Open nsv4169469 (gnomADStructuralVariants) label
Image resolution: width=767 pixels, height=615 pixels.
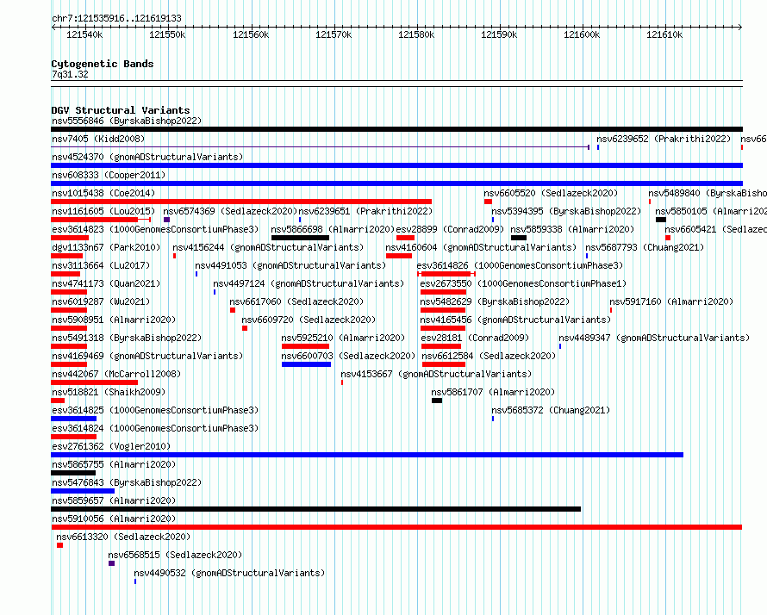pyautogui.click(x=147, y=356)
